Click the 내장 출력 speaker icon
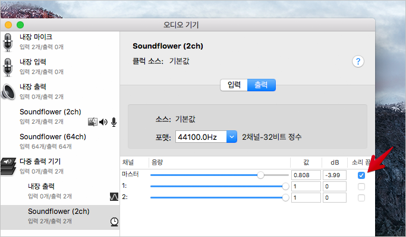Screen dimensions: 406x237 tap(8, 91)
